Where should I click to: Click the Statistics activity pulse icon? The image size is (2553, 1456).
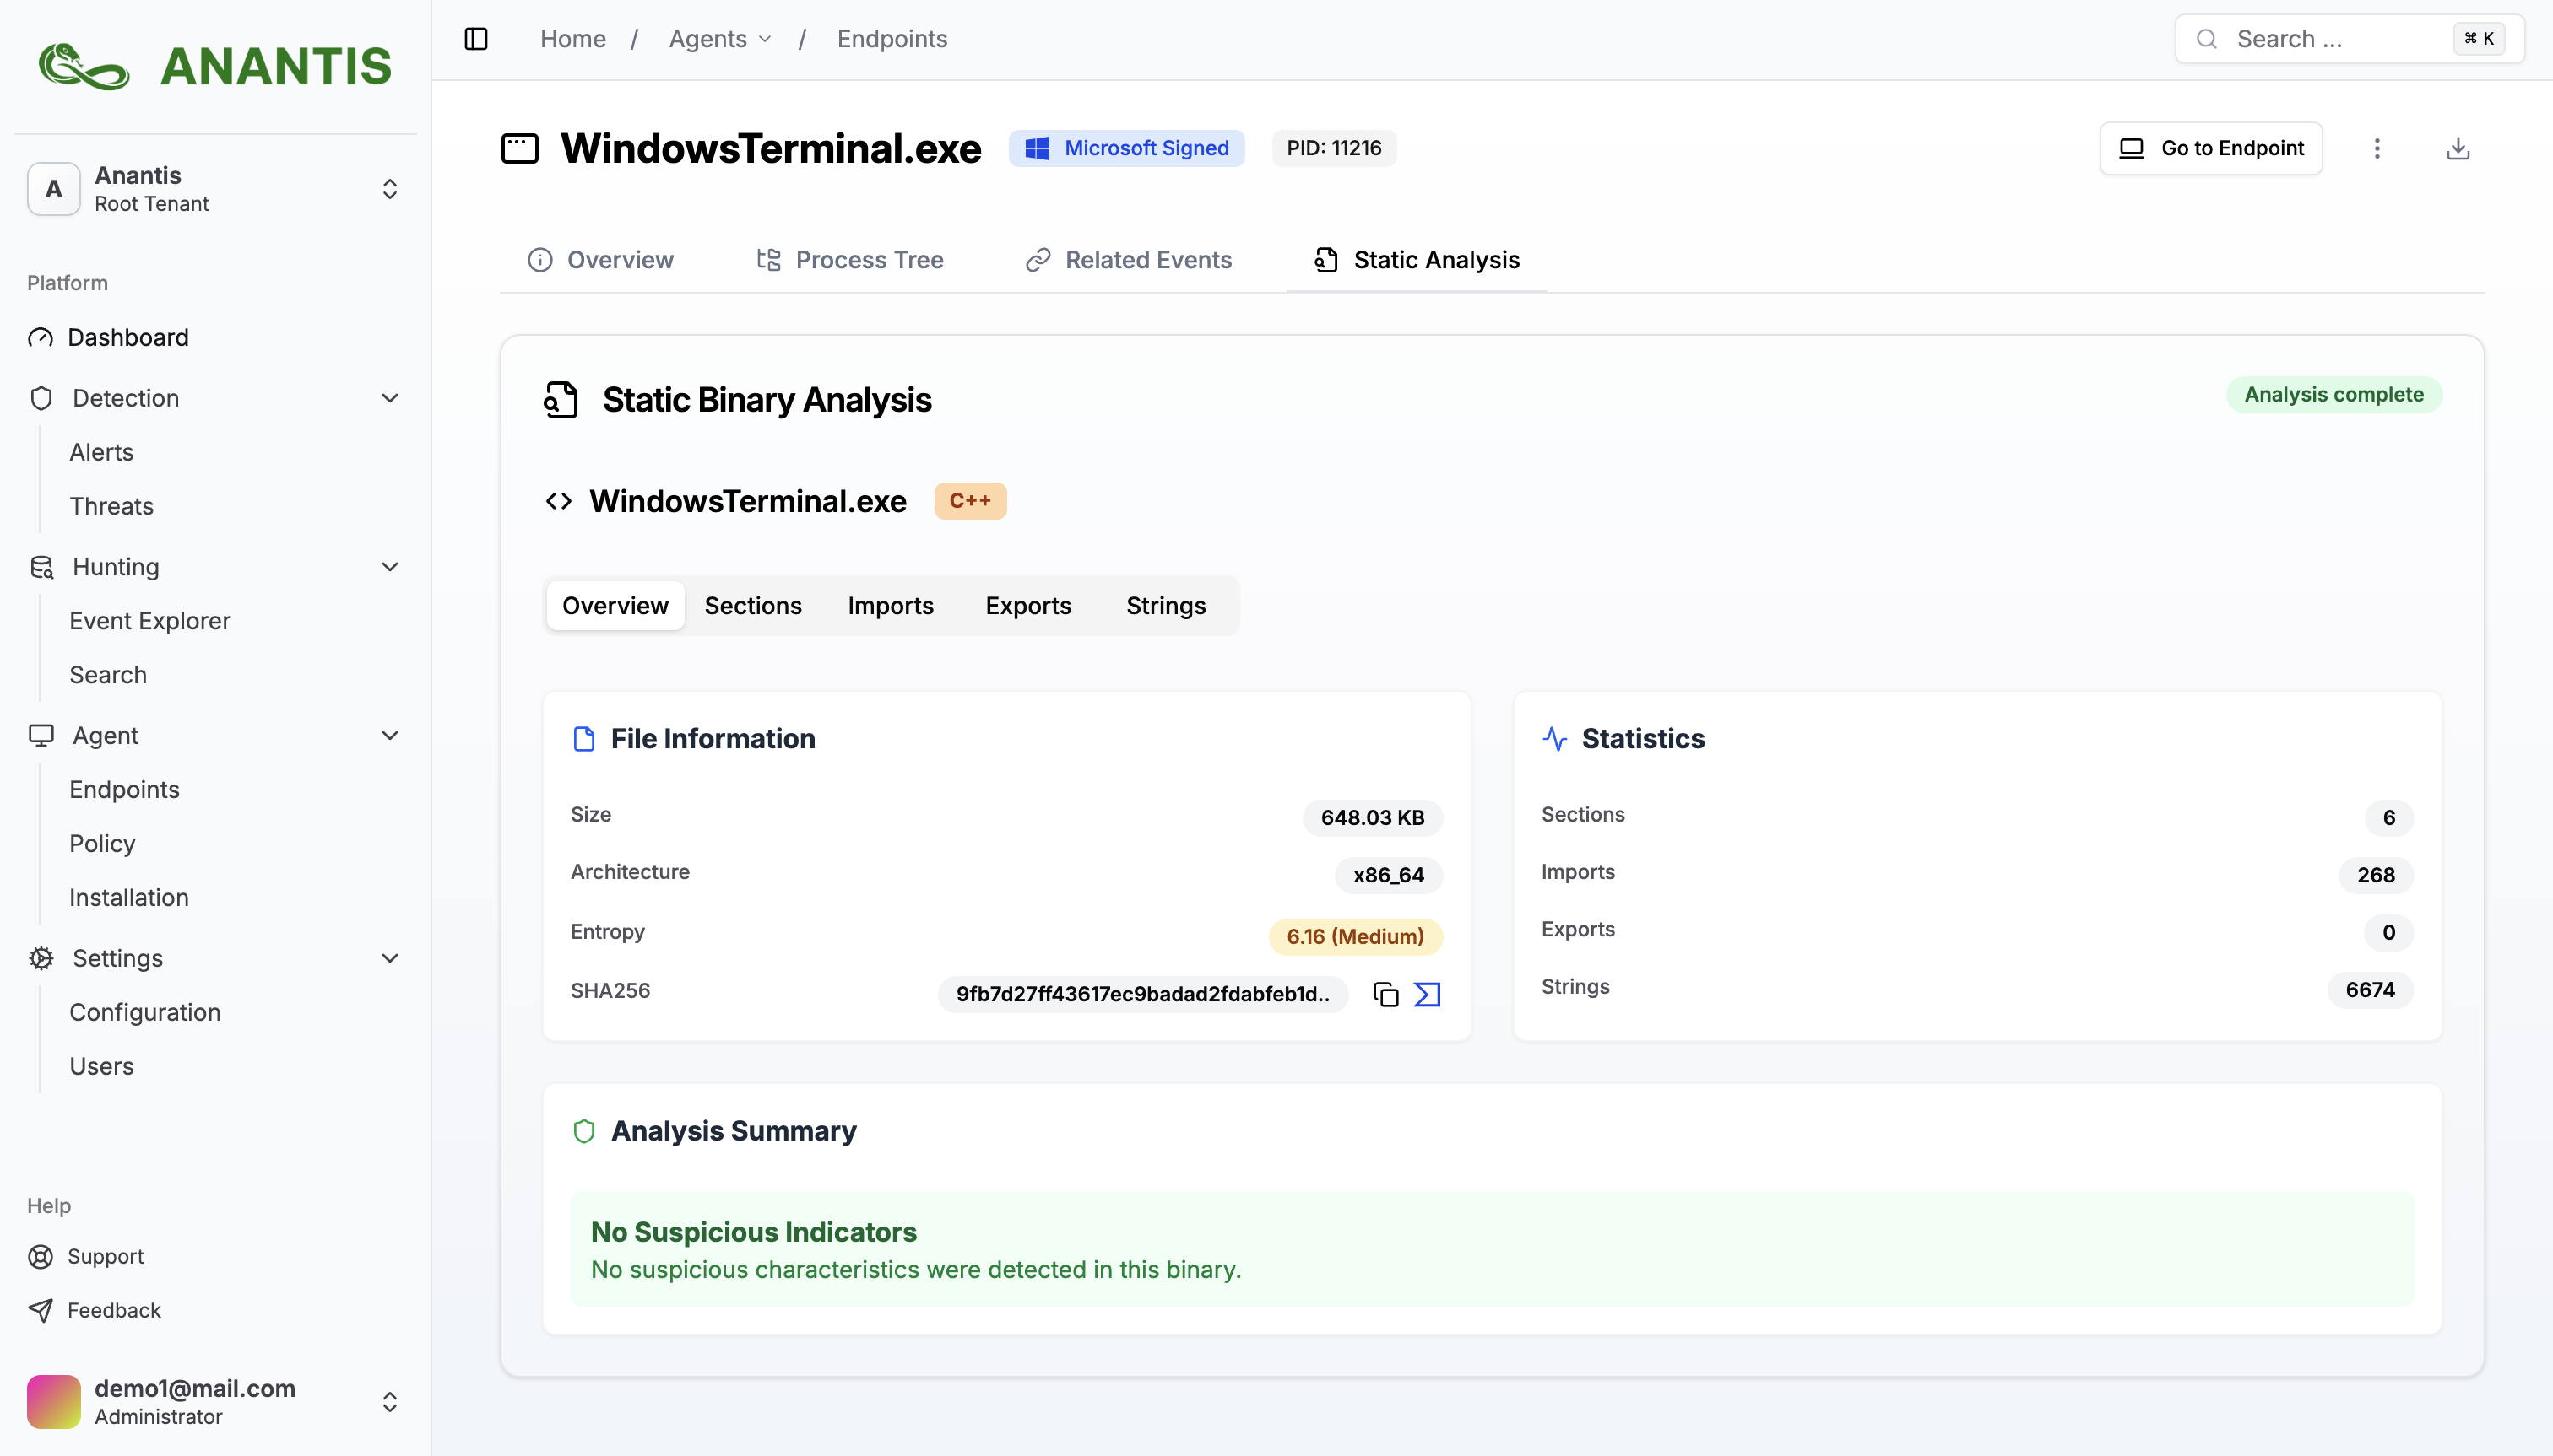click(1554, 739)
